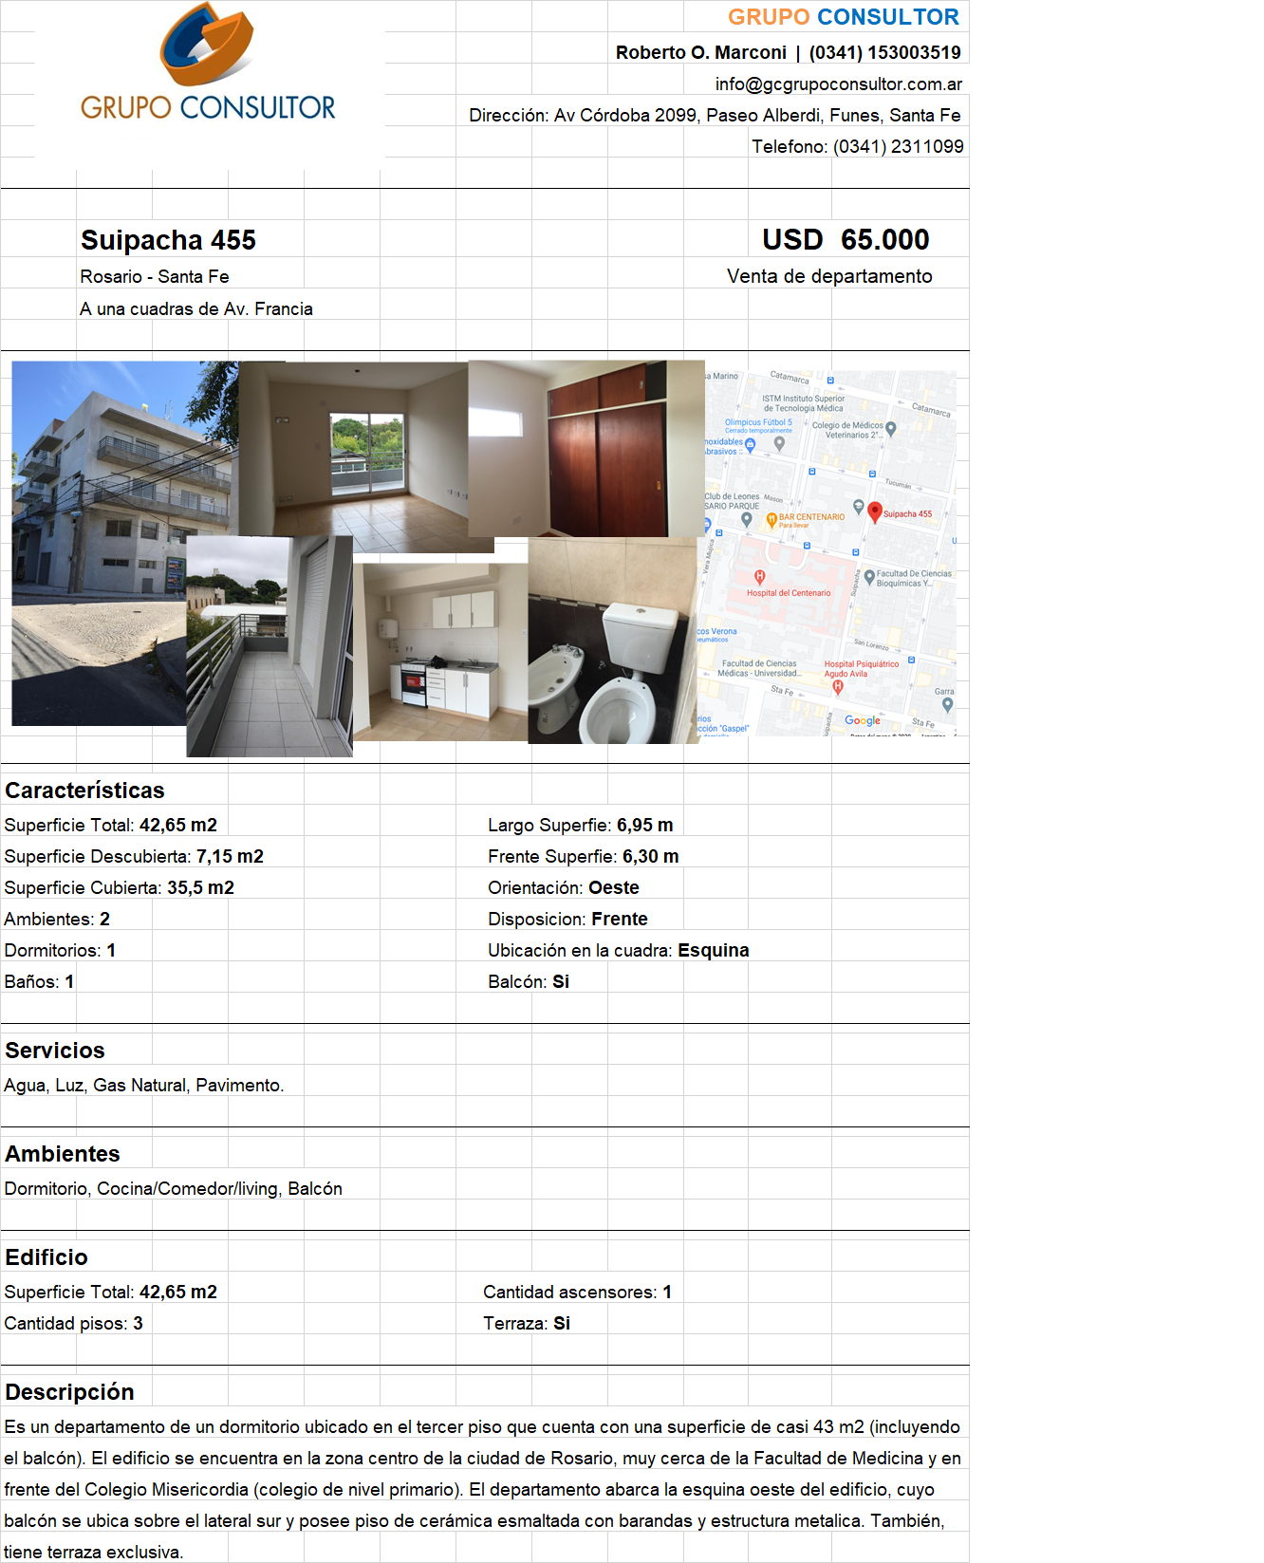
Task: Click the Hospital Psiquiátrico Agudo Avila marker
Action: (838, 686)
